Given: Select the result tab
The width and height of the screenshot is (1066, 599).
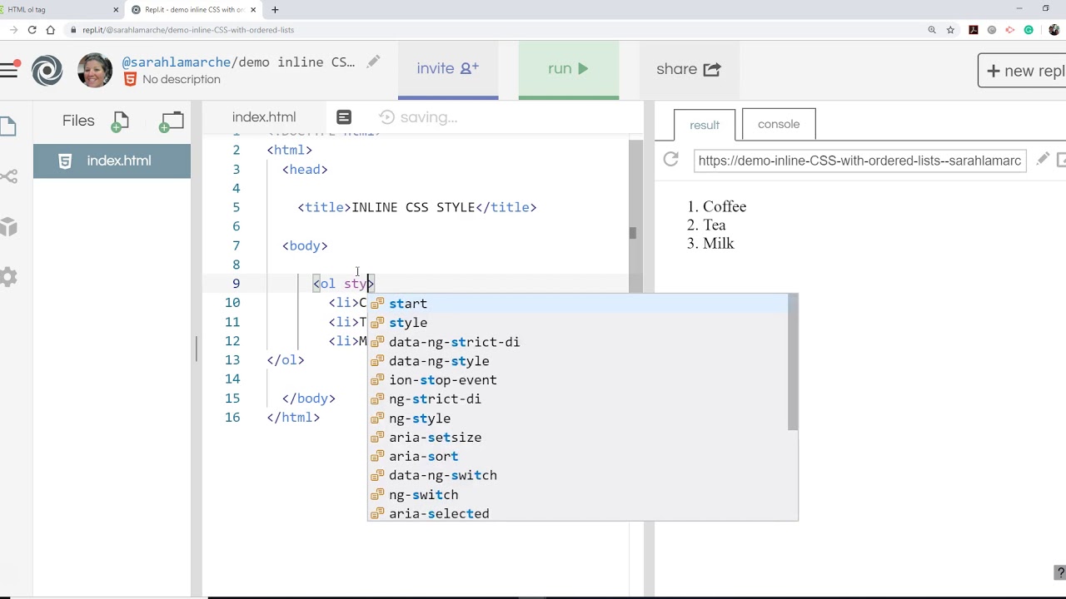Looking at the screenshot, I should coord(705,125).
